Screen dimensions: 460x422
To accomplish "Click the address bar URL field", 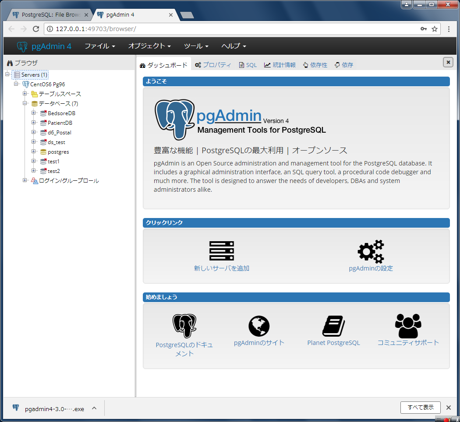I will tap(235, 29).
